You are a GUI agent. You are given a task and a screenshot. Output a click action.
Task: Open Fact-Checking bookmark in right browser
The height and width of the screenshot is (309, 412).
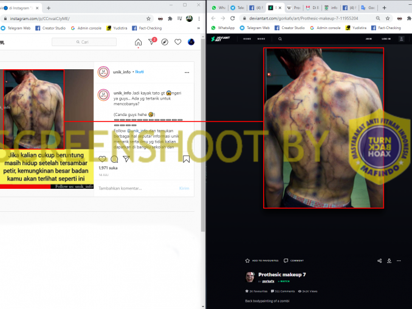[386, 28]
